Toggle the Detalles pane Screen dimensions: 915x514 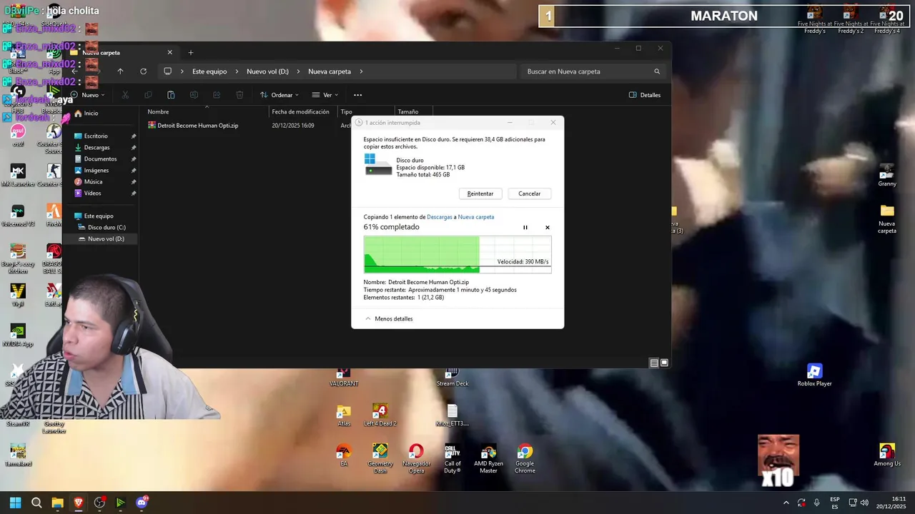pos(645,95)
